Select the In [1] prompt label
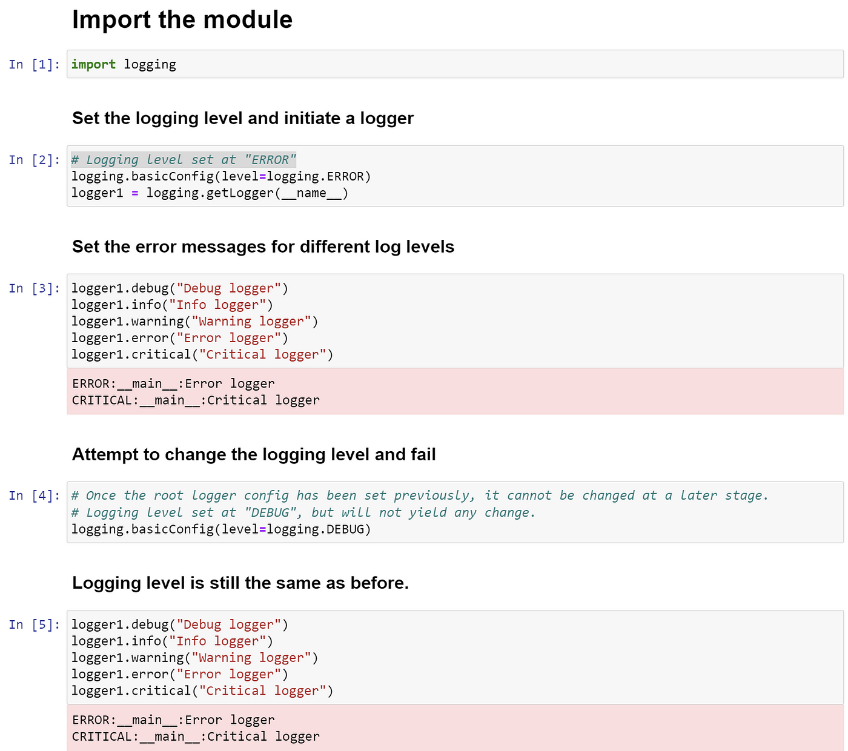This screenshot has height=751, width=848. [x=35, y=64]
